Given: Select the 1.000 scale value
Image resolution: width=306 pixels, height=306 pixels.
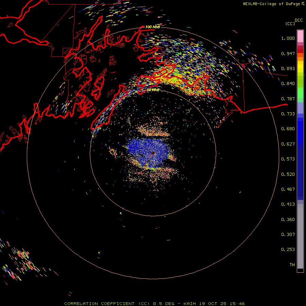Looking at the screenshot, I should (288, 38).
